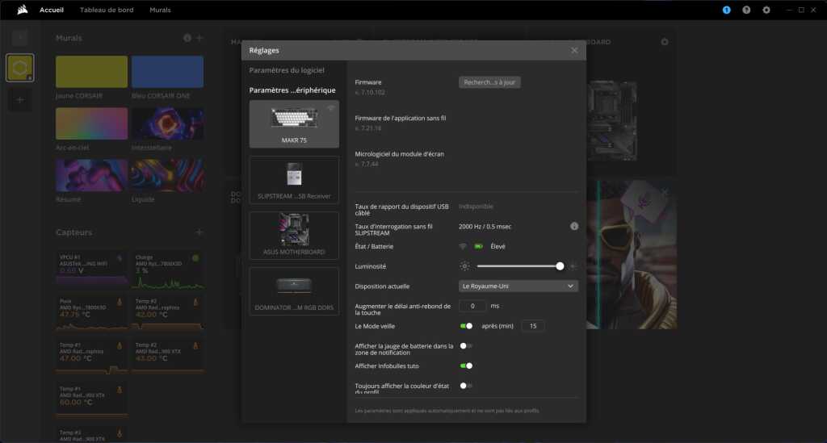Toggle Le Mode veille switch
The height and width of the screenshot is (443, 827).
(x=466, y=326)
